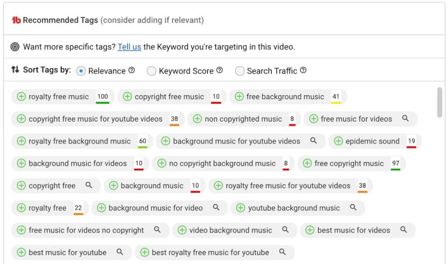Click plus icon for 'free background music'
This screenshot has width=448, height=264.
pyautogui.click(x=239, y=96)
